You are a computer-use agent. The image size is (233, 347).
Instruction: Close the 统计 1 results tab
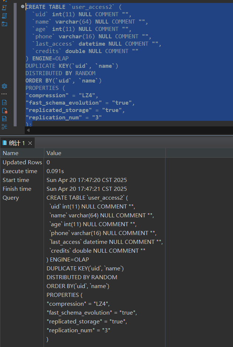click(30, 143)
